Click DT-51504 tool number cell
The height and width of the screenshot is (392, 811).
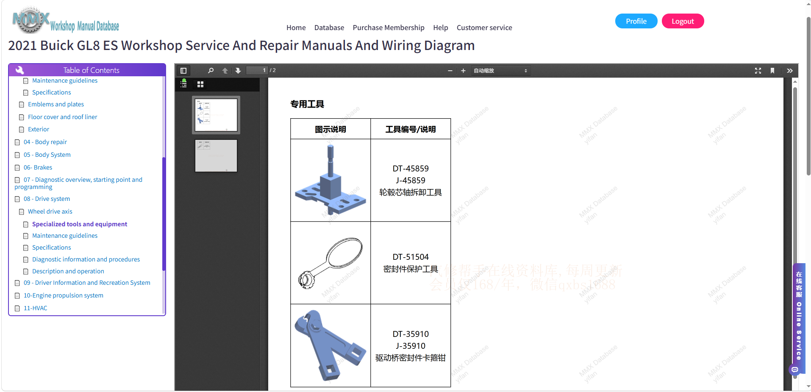411,263
